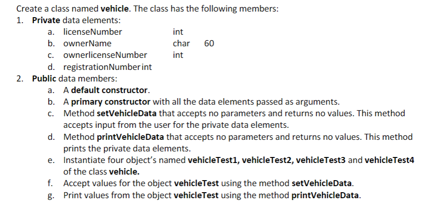Click the bold "primary constructor" text

pos(111,102)
